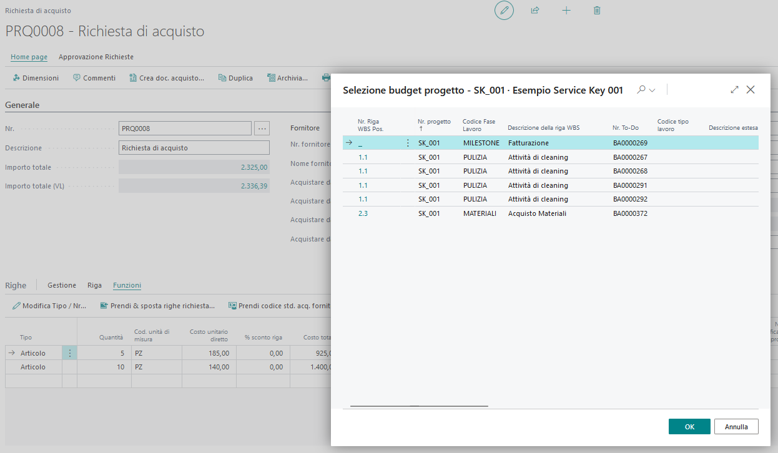Click Duplica in the toolbar
This screenshot has width=778, height=453.
(235, 78)
